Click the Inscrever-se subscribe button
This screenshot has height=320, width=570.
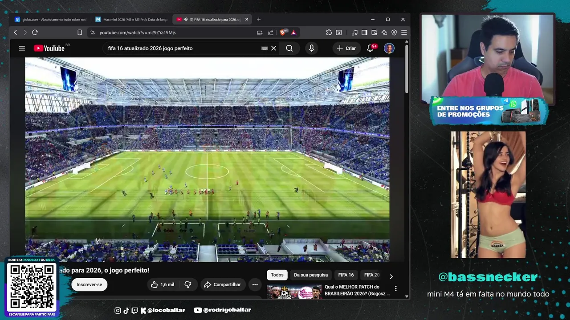coord(89,284)
